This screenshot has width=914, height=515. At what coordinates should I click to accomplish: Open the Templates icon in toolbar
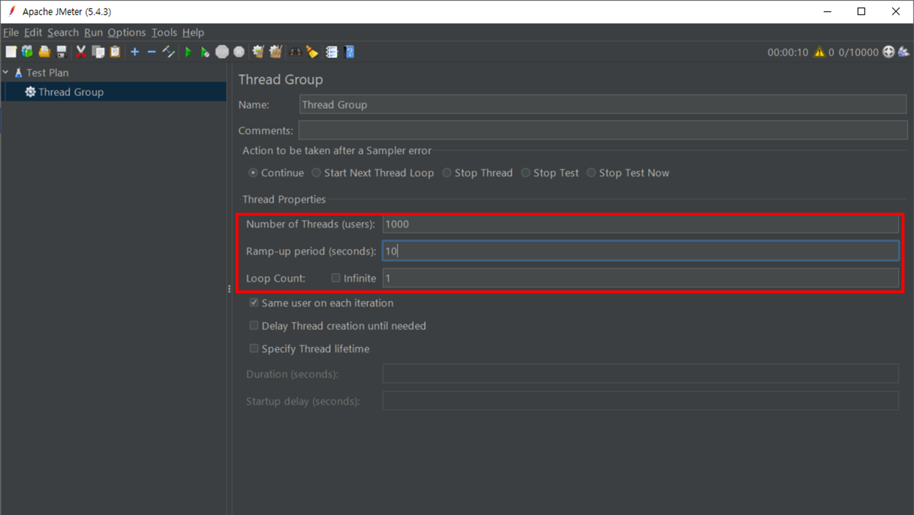(x=27, y=52)
